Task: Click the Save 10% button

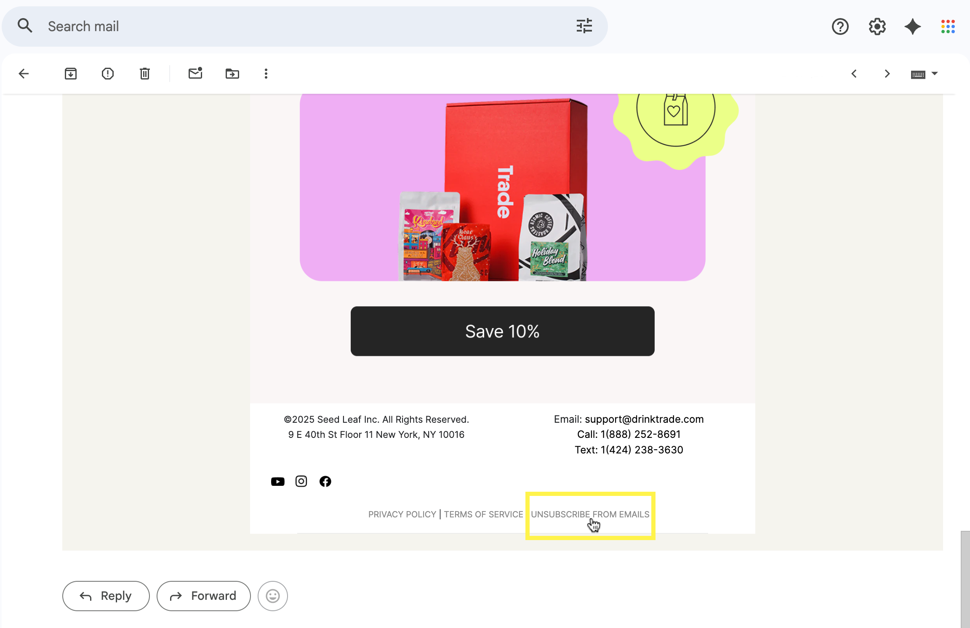Action: click(x=502, y=331)
